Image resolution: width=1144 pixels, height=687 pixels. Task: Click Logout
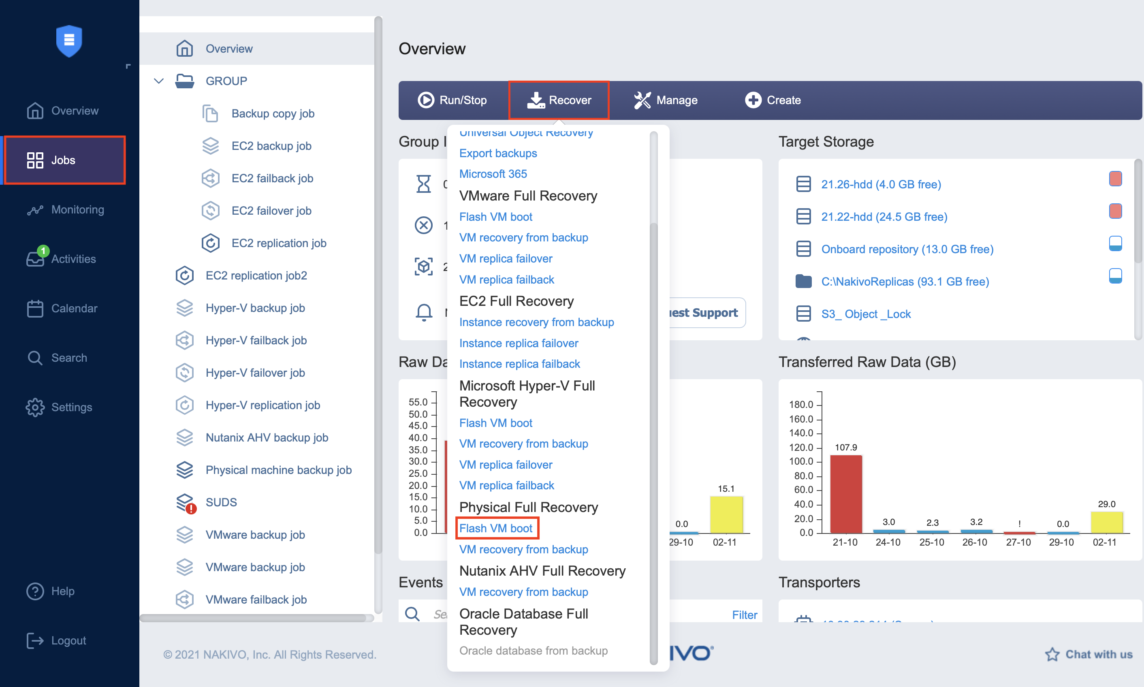point(56,640)
